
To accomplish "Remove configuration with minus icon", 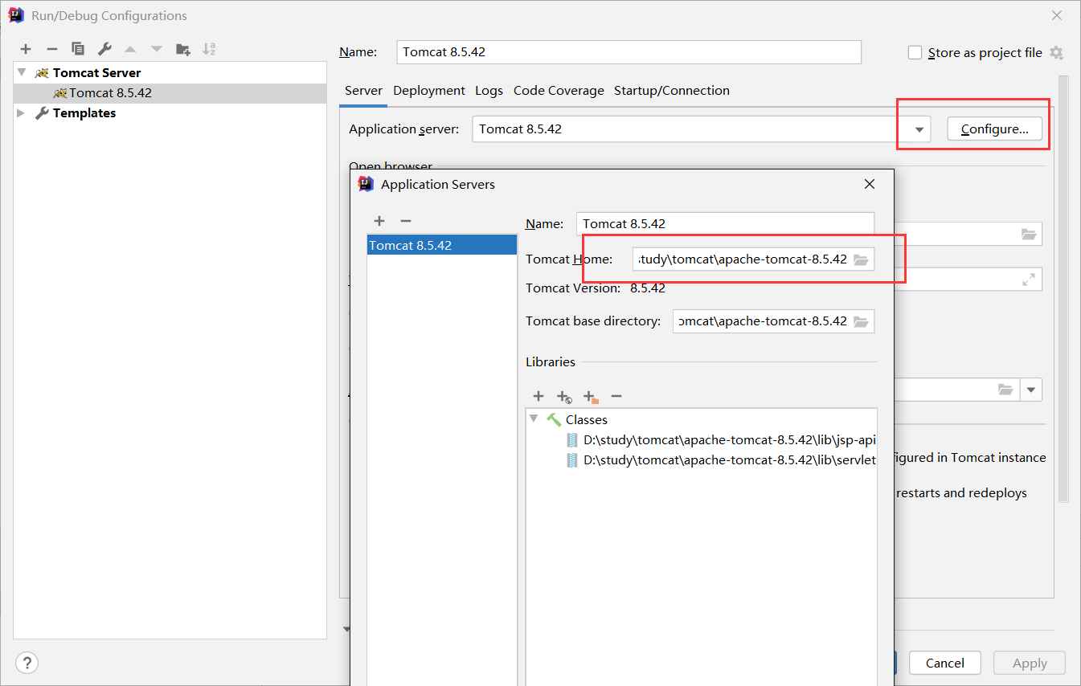I will click(51, 50).
